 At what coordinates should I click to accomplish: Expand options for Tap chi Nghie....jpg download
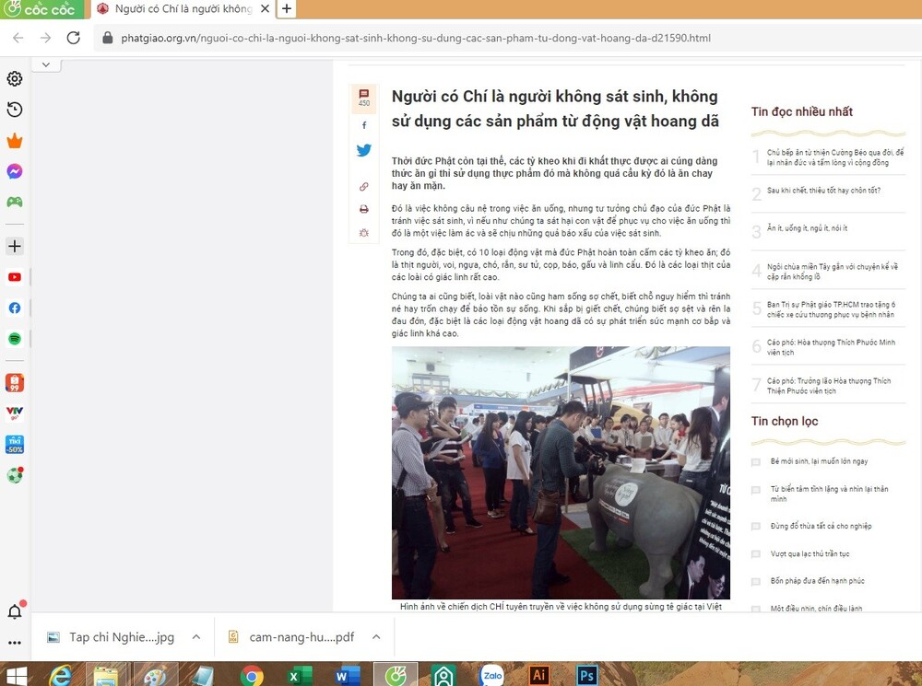click(x=196, y=636)
